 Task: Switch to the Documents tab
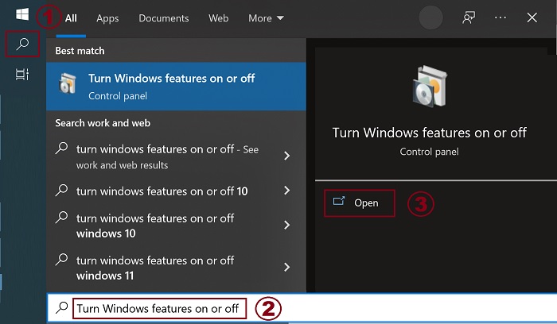[x=163, y=17]
